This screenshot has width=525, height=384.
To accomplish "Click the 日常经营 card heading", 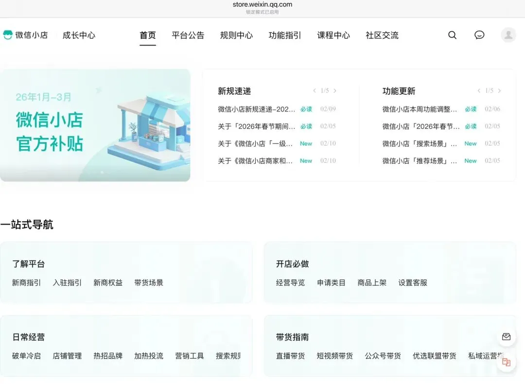I will pyautogui.click(x=29, y=337).
